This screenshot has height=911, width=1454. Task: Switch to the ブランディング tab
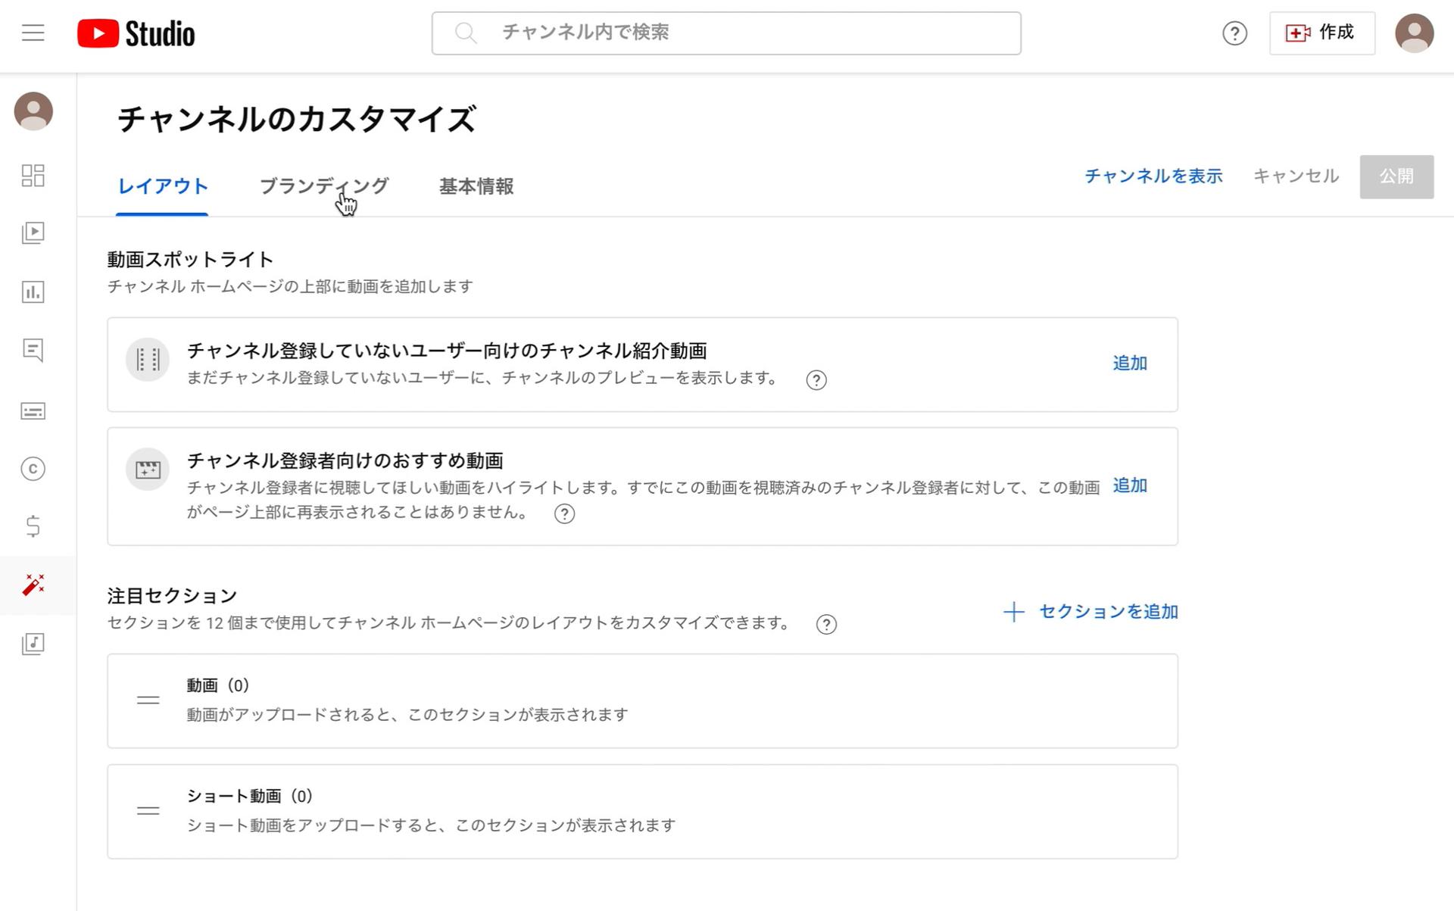point(324,186)
